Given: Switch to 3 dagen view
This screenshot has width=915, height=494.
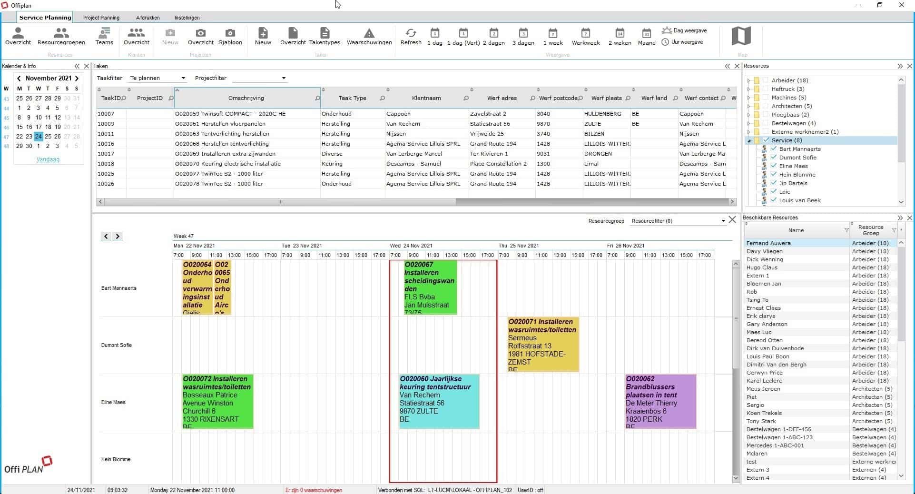Looking at the screenshot, I should click(523, 36).
